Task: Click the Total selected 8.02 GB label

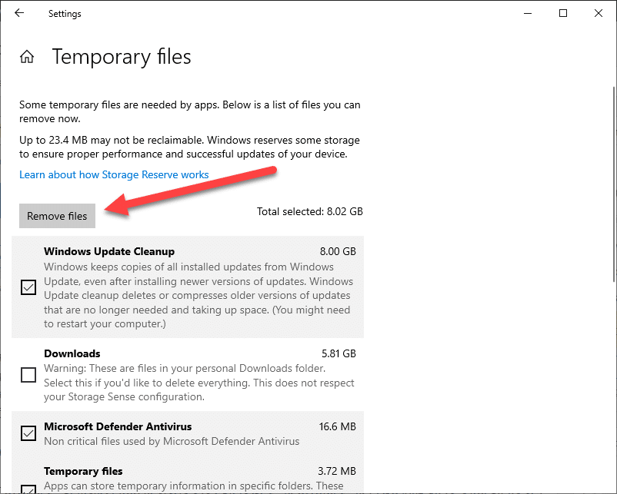Action: click(310, 211)
